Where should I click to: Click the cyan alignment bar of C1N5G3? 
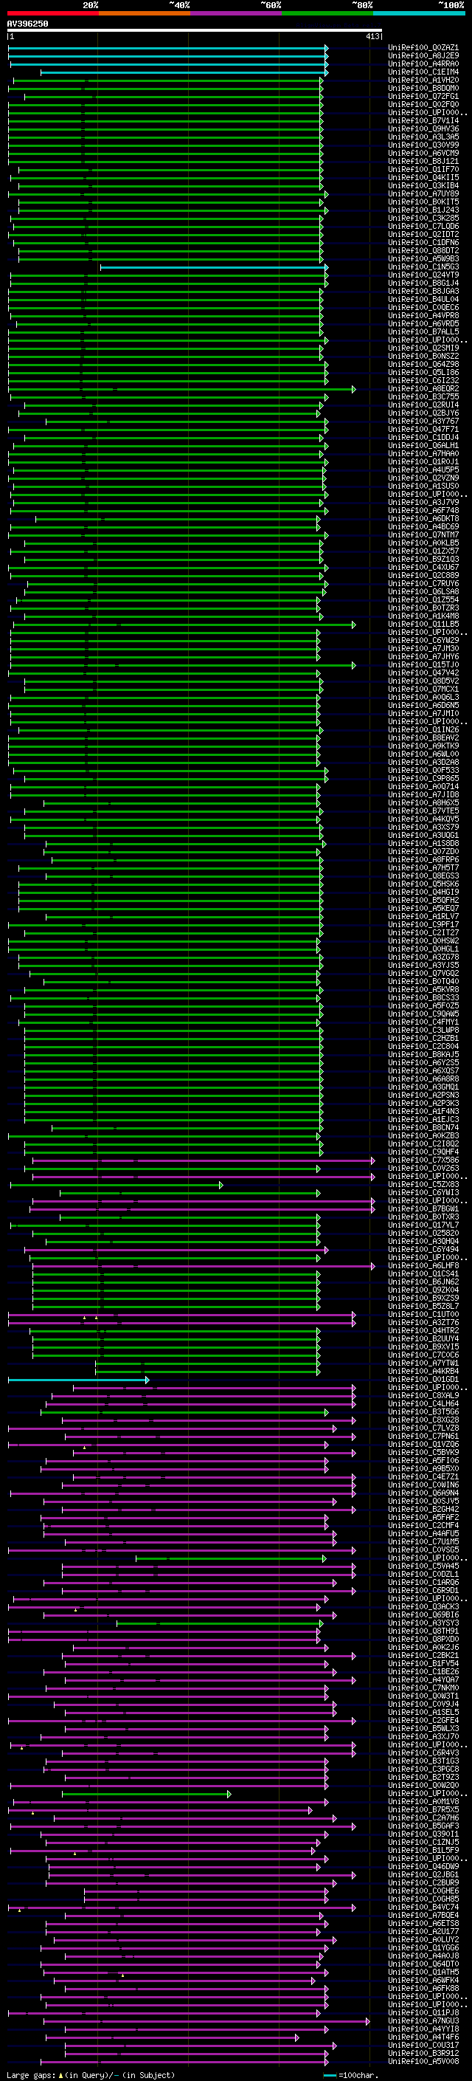click(x=214, y=267)
